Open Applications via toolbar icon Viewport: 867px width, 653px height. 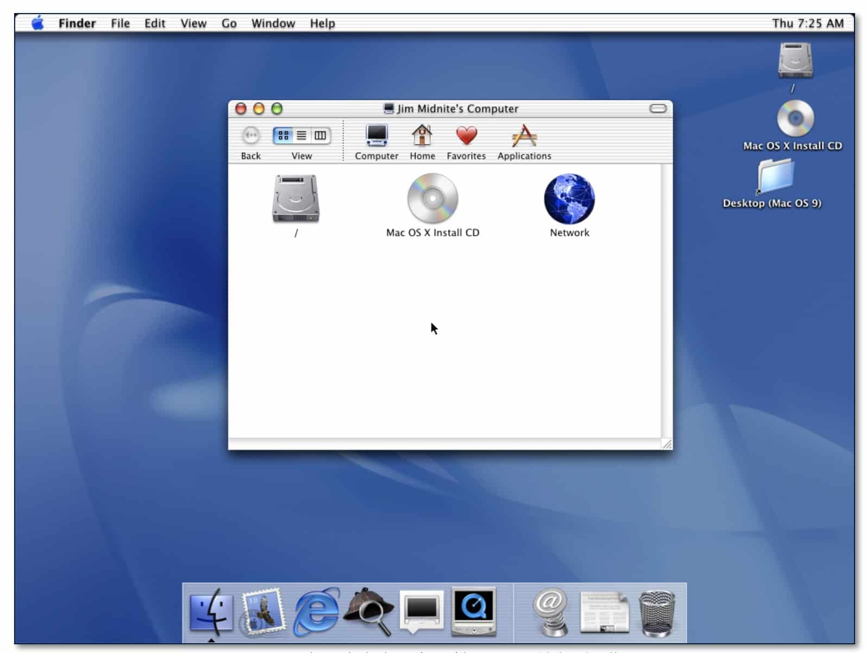524,135
